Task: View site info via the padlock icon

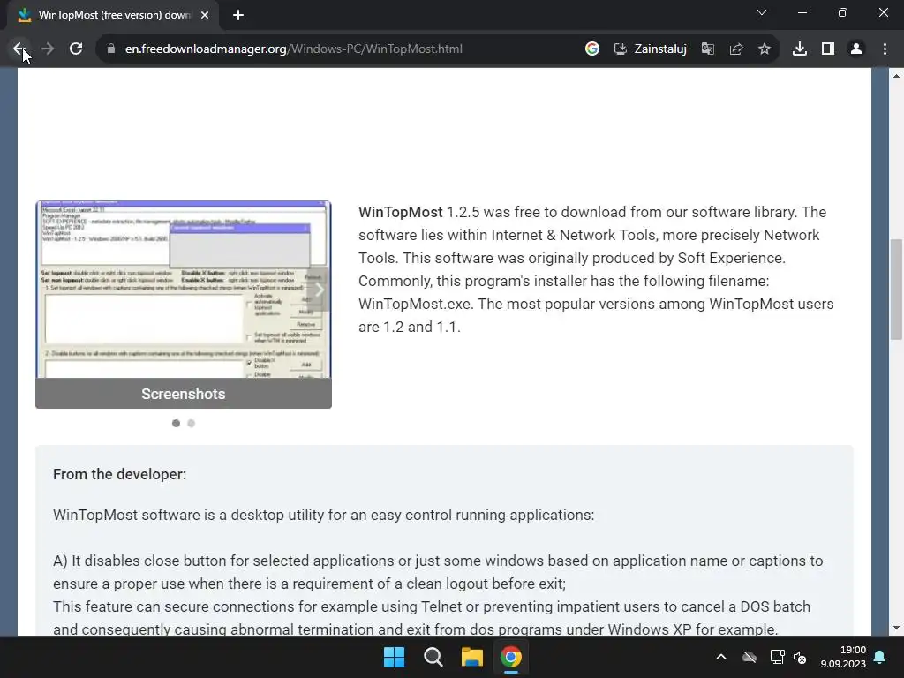Action: [111, 49]
